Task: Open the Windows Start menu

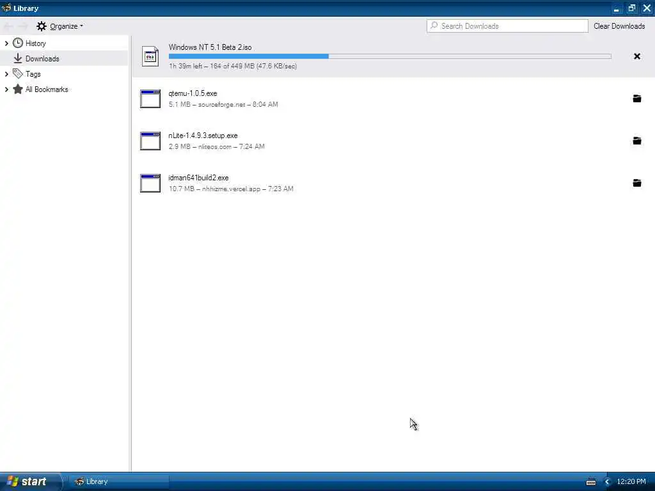Action: point(30,481)
